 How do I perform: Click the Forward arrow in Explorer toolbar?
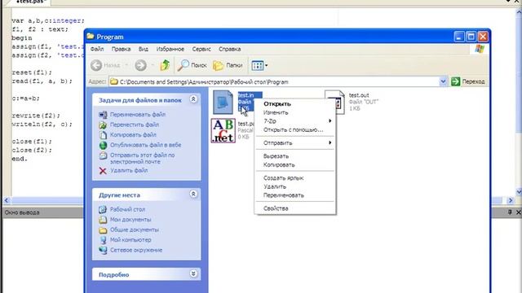click(140, 65)
